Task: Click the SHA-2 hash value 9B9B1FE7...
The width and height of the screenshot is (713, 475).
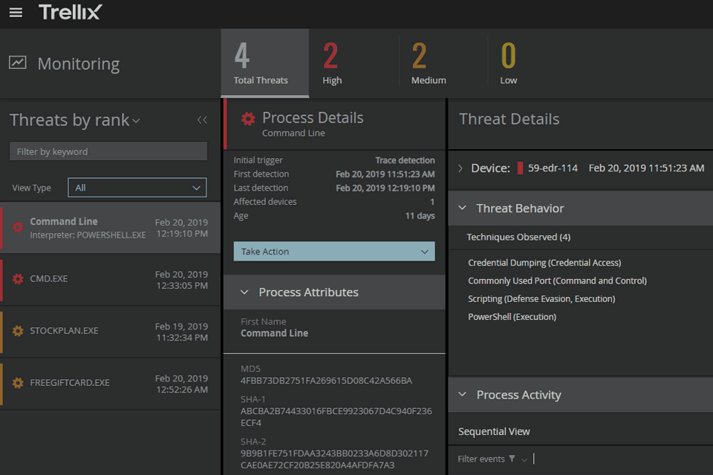Action: tap(334, 459)
